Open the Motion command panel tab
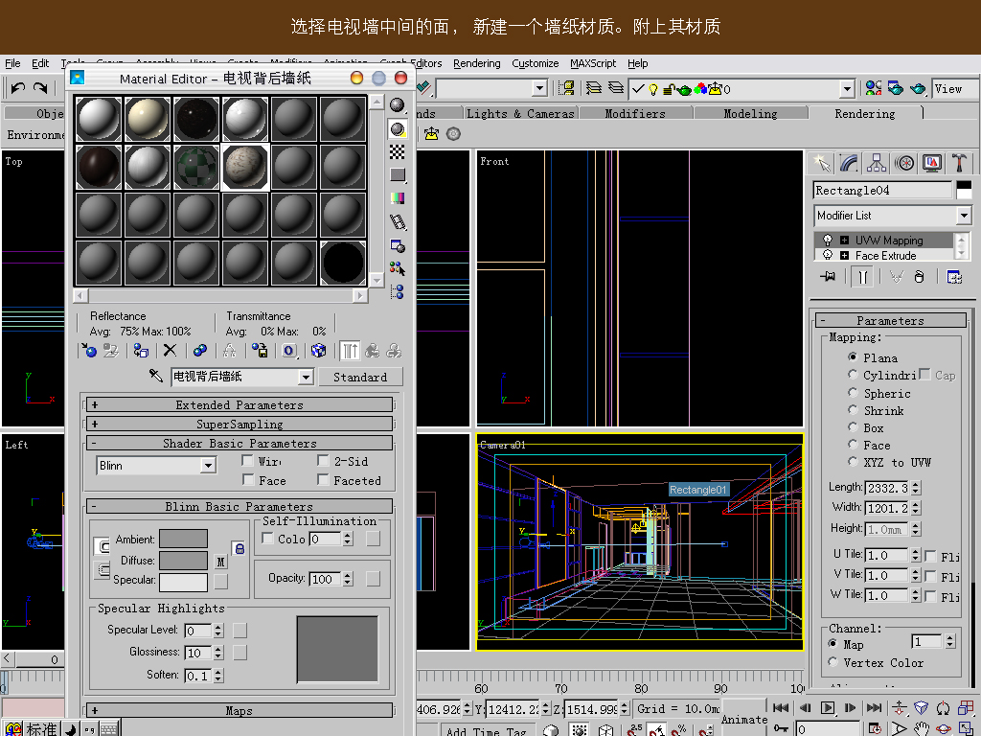981x736 pixels. click(x=904, y=163)
